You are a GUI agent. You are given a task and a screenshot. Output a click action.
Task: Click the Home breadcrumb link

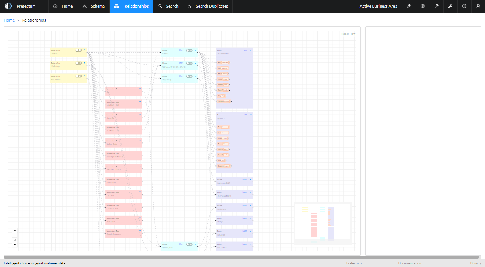[9, 20]
